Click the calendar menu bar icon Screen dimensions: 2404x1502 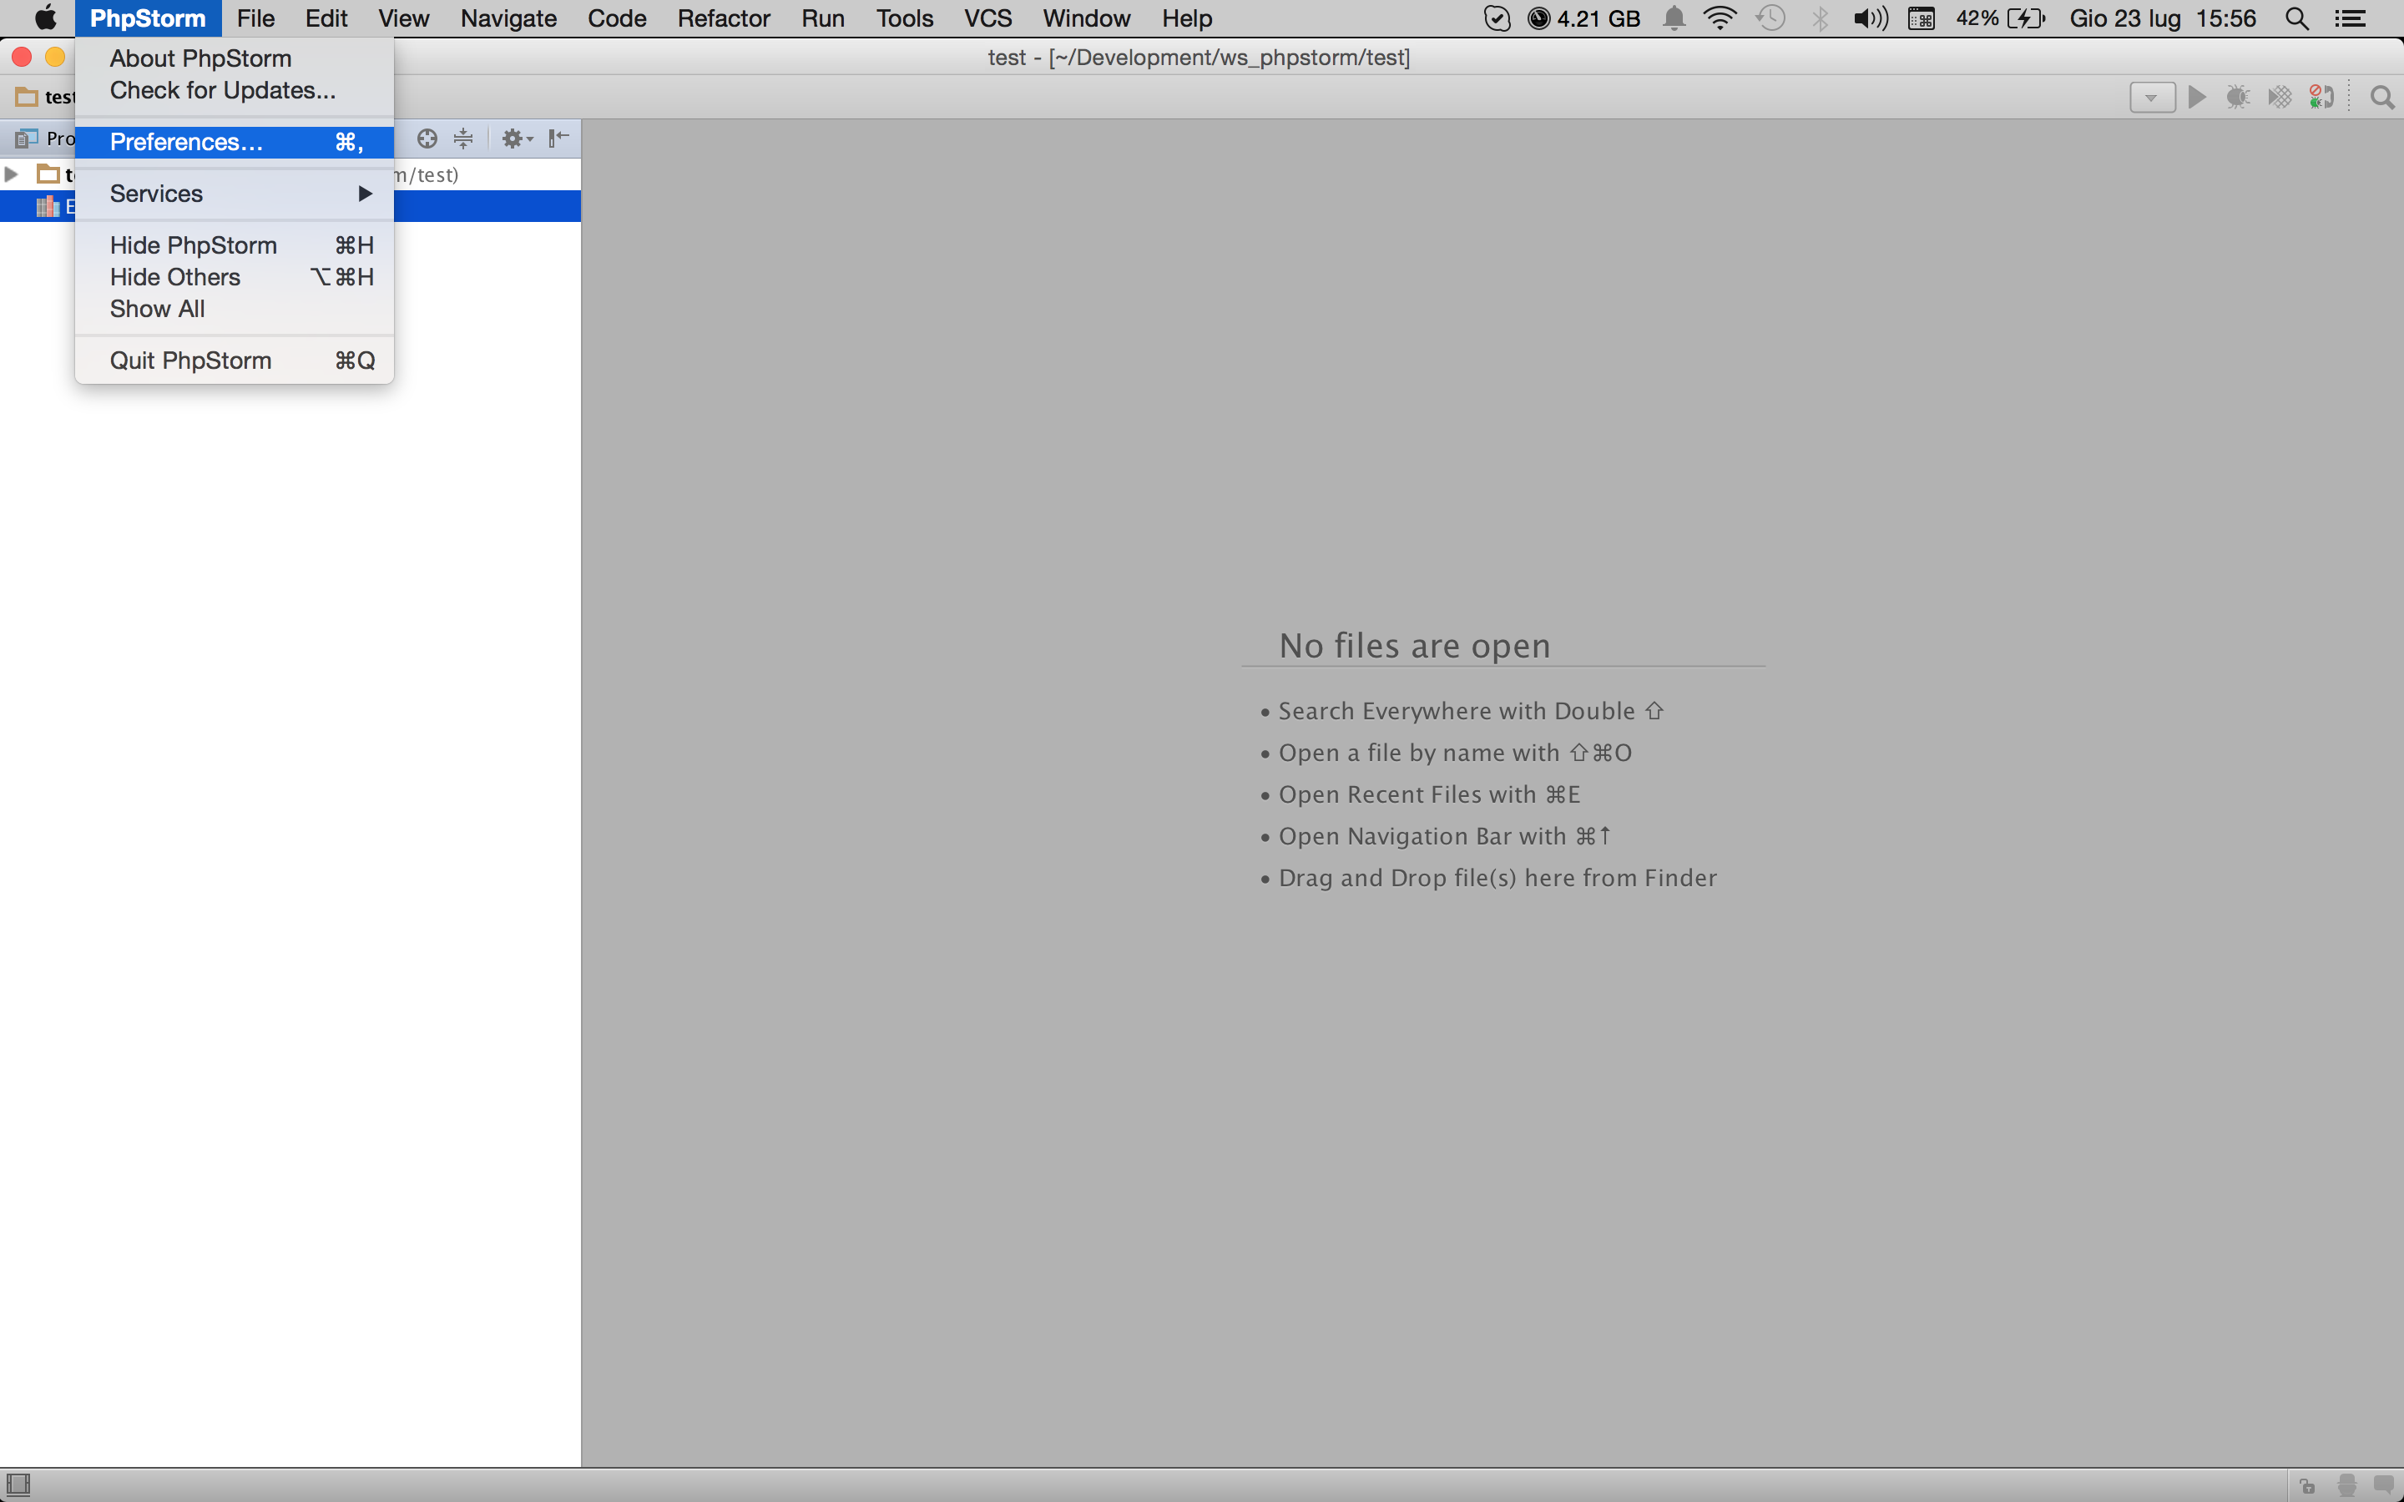[x=1922, y=18]
